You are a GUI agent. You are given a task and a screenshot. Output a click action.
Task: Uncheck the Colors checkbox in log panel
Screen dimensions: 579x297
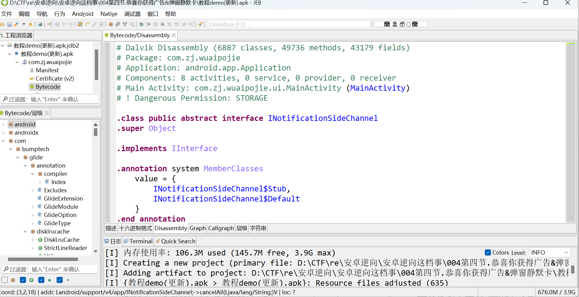488,252
